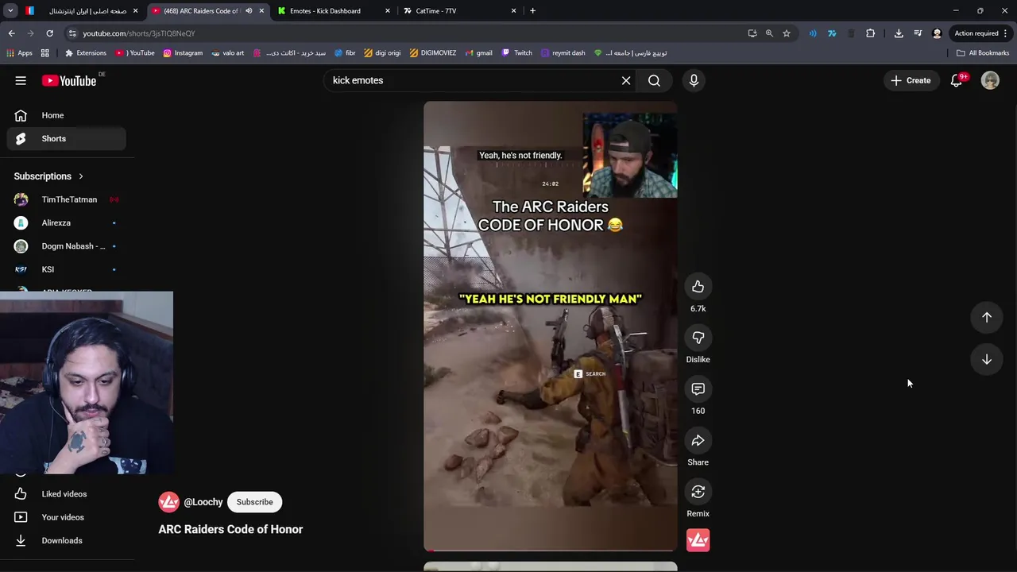
Task: Bookmark this page with star icon
Action: (787, 33)
